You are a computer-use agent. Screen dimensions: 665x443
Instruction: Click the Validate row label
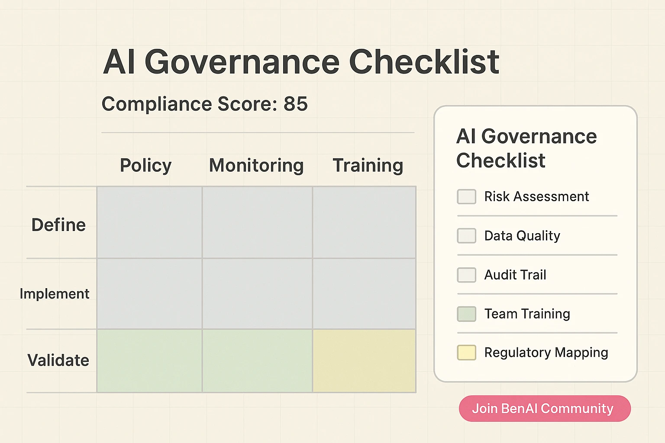[x=58, y=360]
